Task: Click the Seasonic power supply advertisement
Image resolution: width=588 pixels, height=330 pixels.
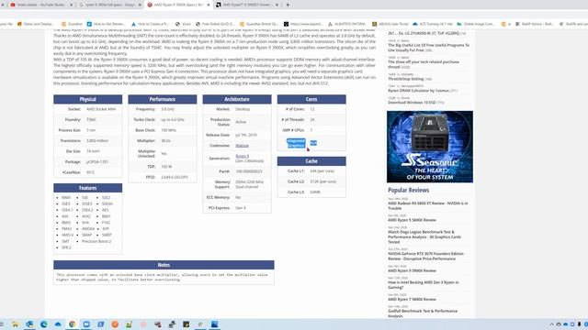Action: coord(430,147)
